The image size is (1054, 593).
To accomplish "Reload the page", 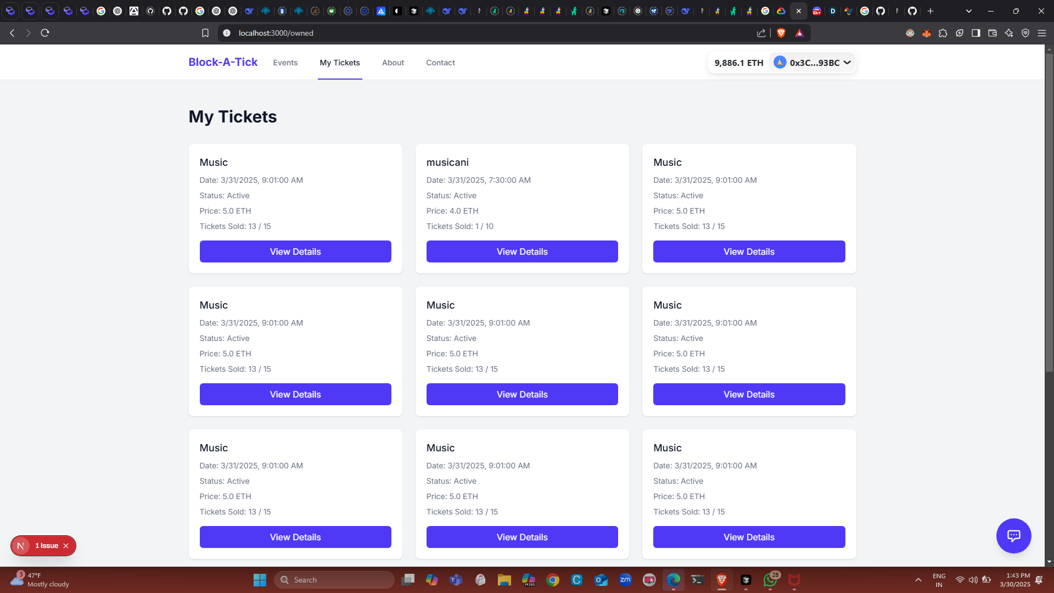I will [45, 33].
